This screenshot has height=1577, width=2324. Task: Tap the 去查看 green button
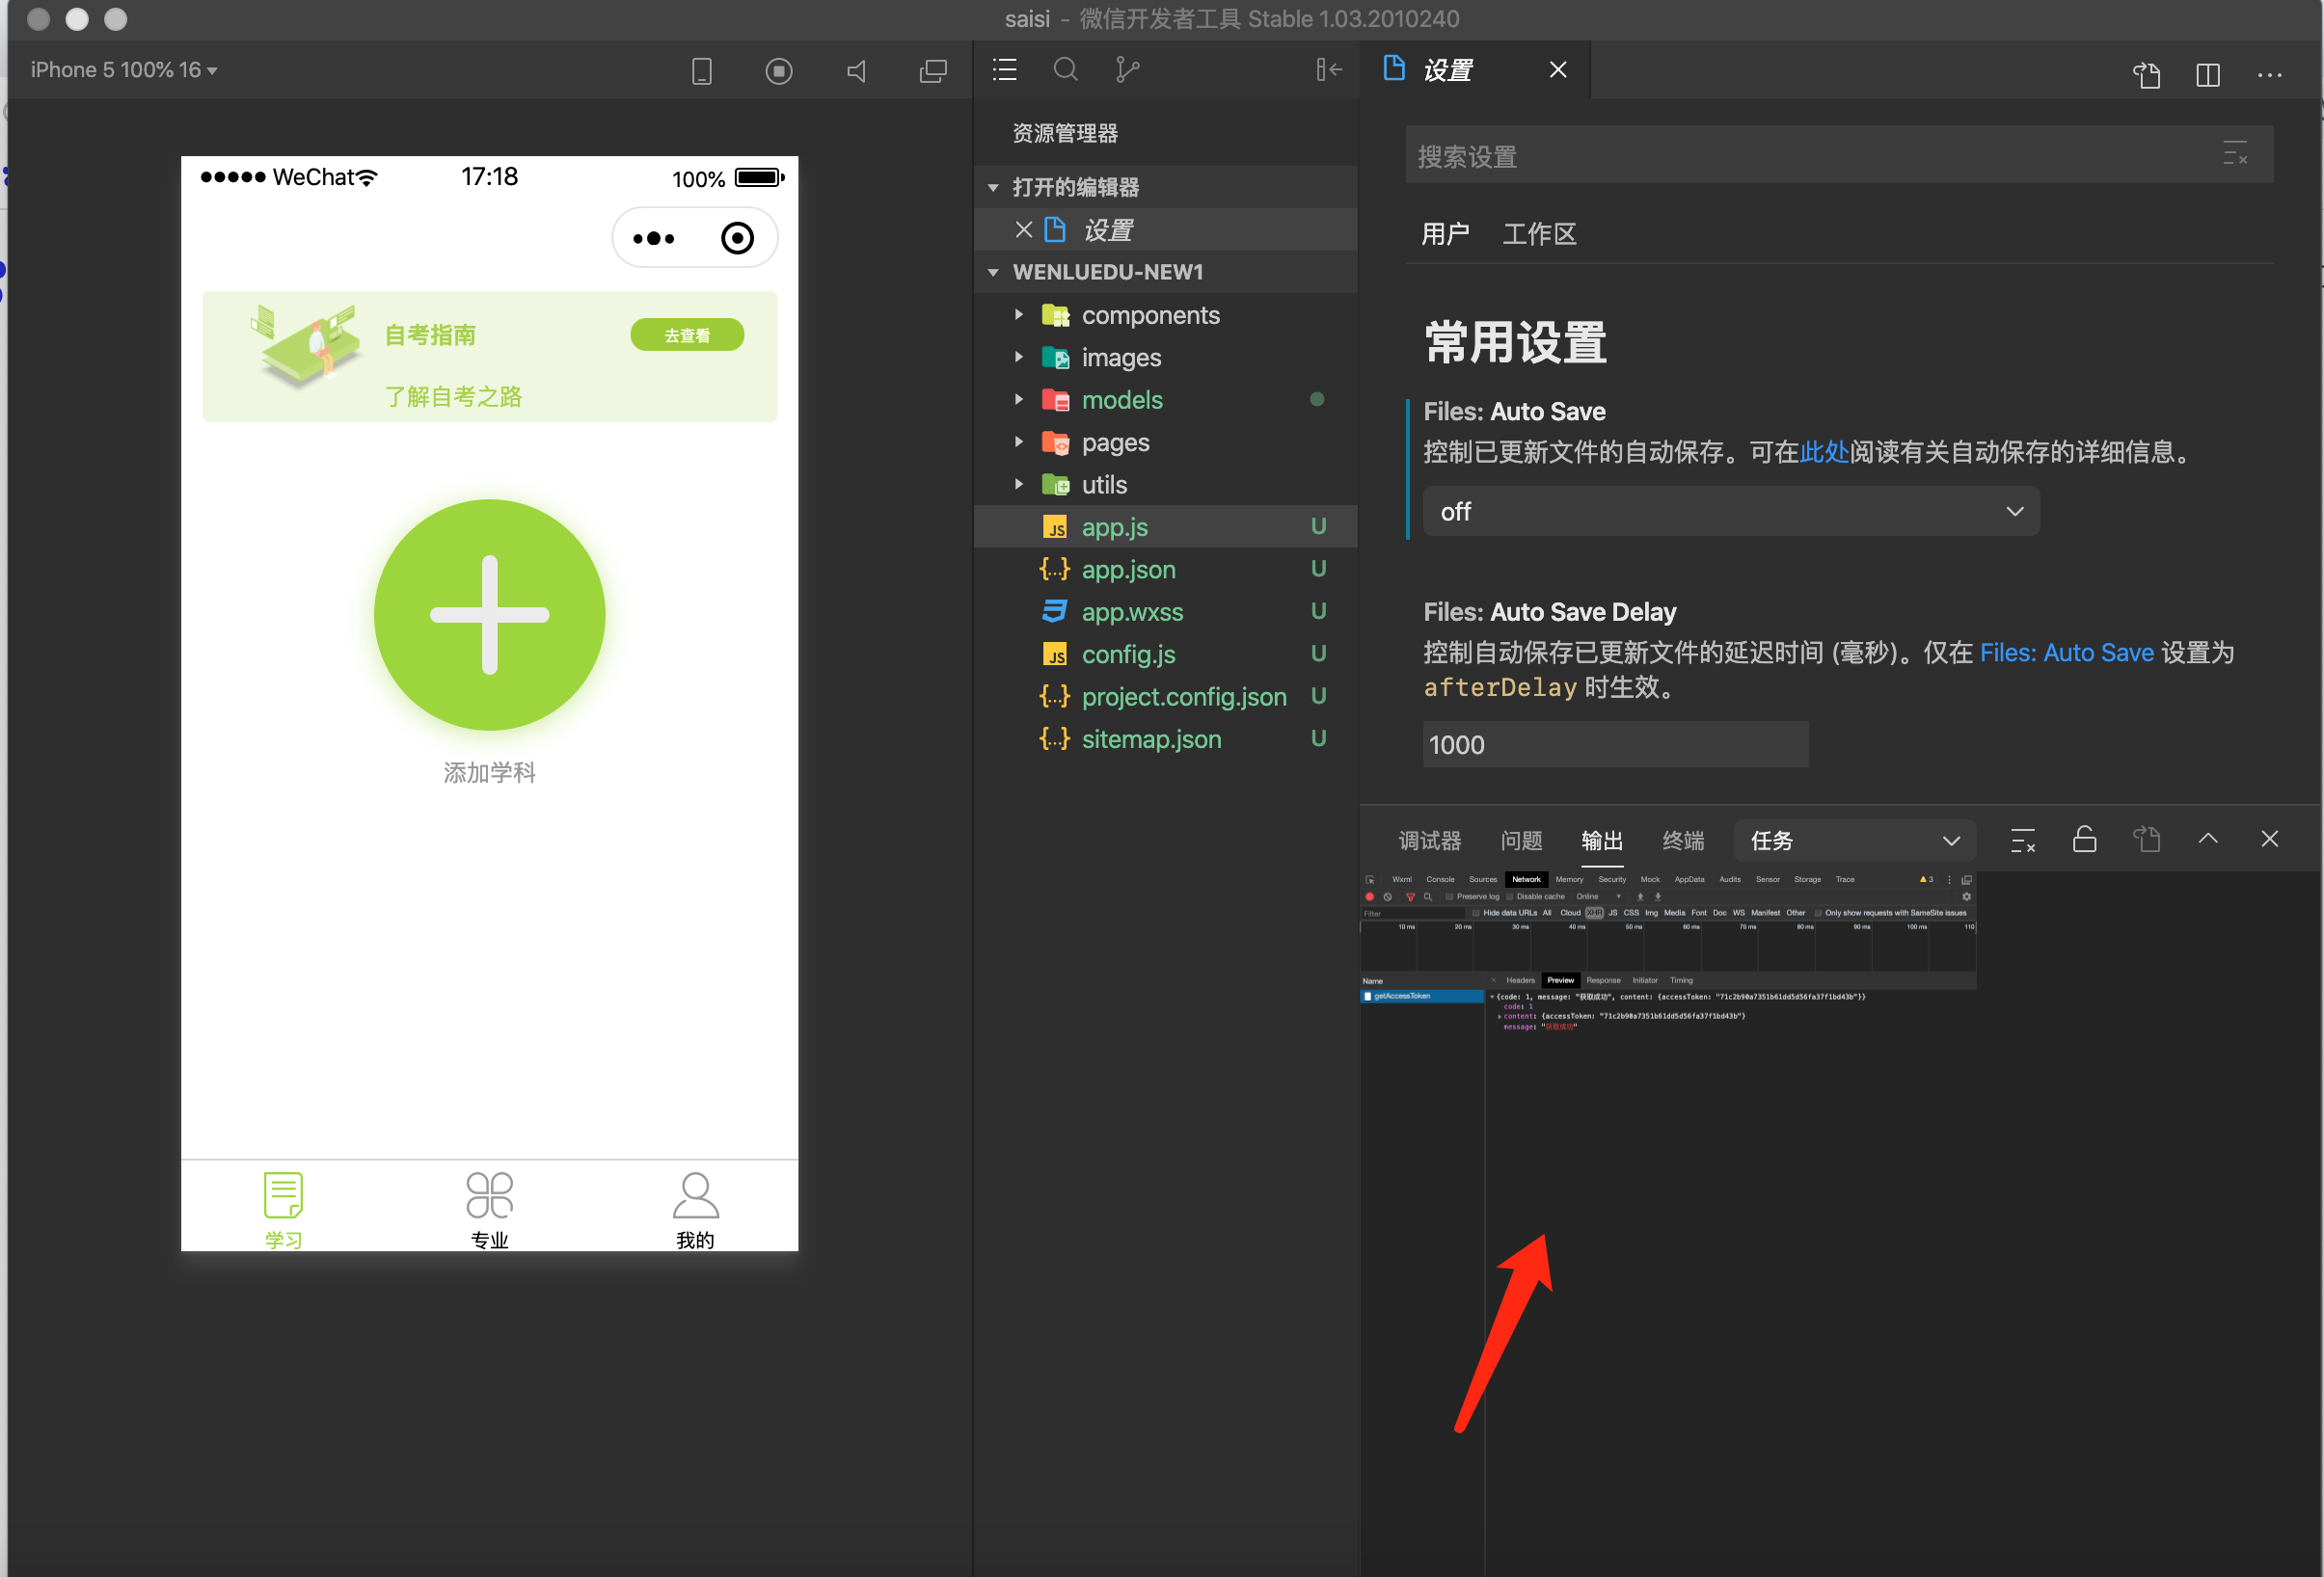[687, 335]
